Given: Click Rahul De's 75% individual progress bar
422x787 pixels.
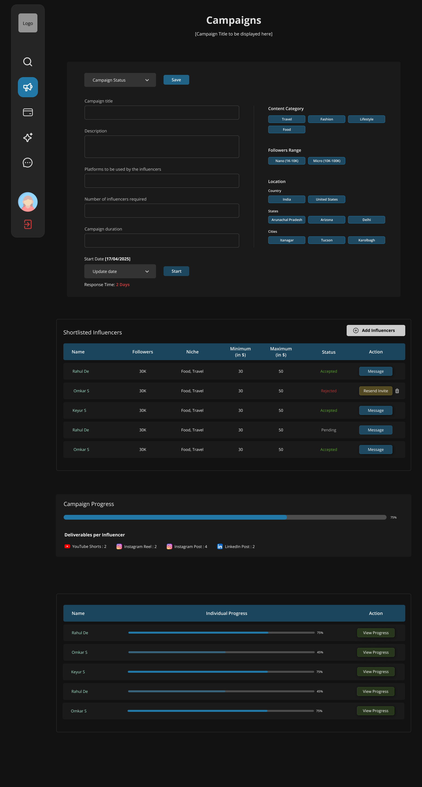Looking at the screenshot, I should point(222,633).
